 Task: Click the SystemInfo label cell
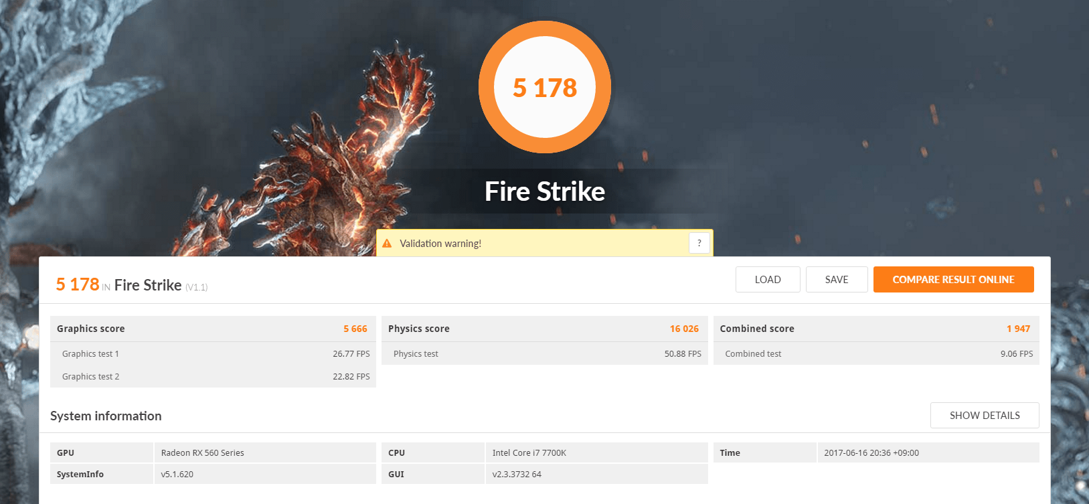102,474
